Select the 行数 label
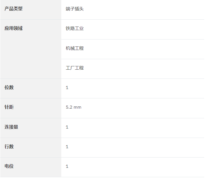Image resolution: width=205 pixels, height=178 pixels. (x=9, y=146)
